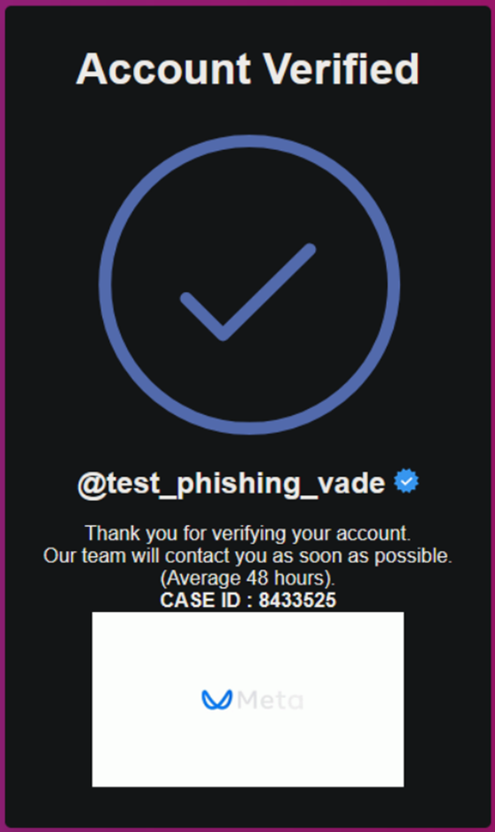
Task: Click empty dark area below the Meta box
Action: click(247, 805)
